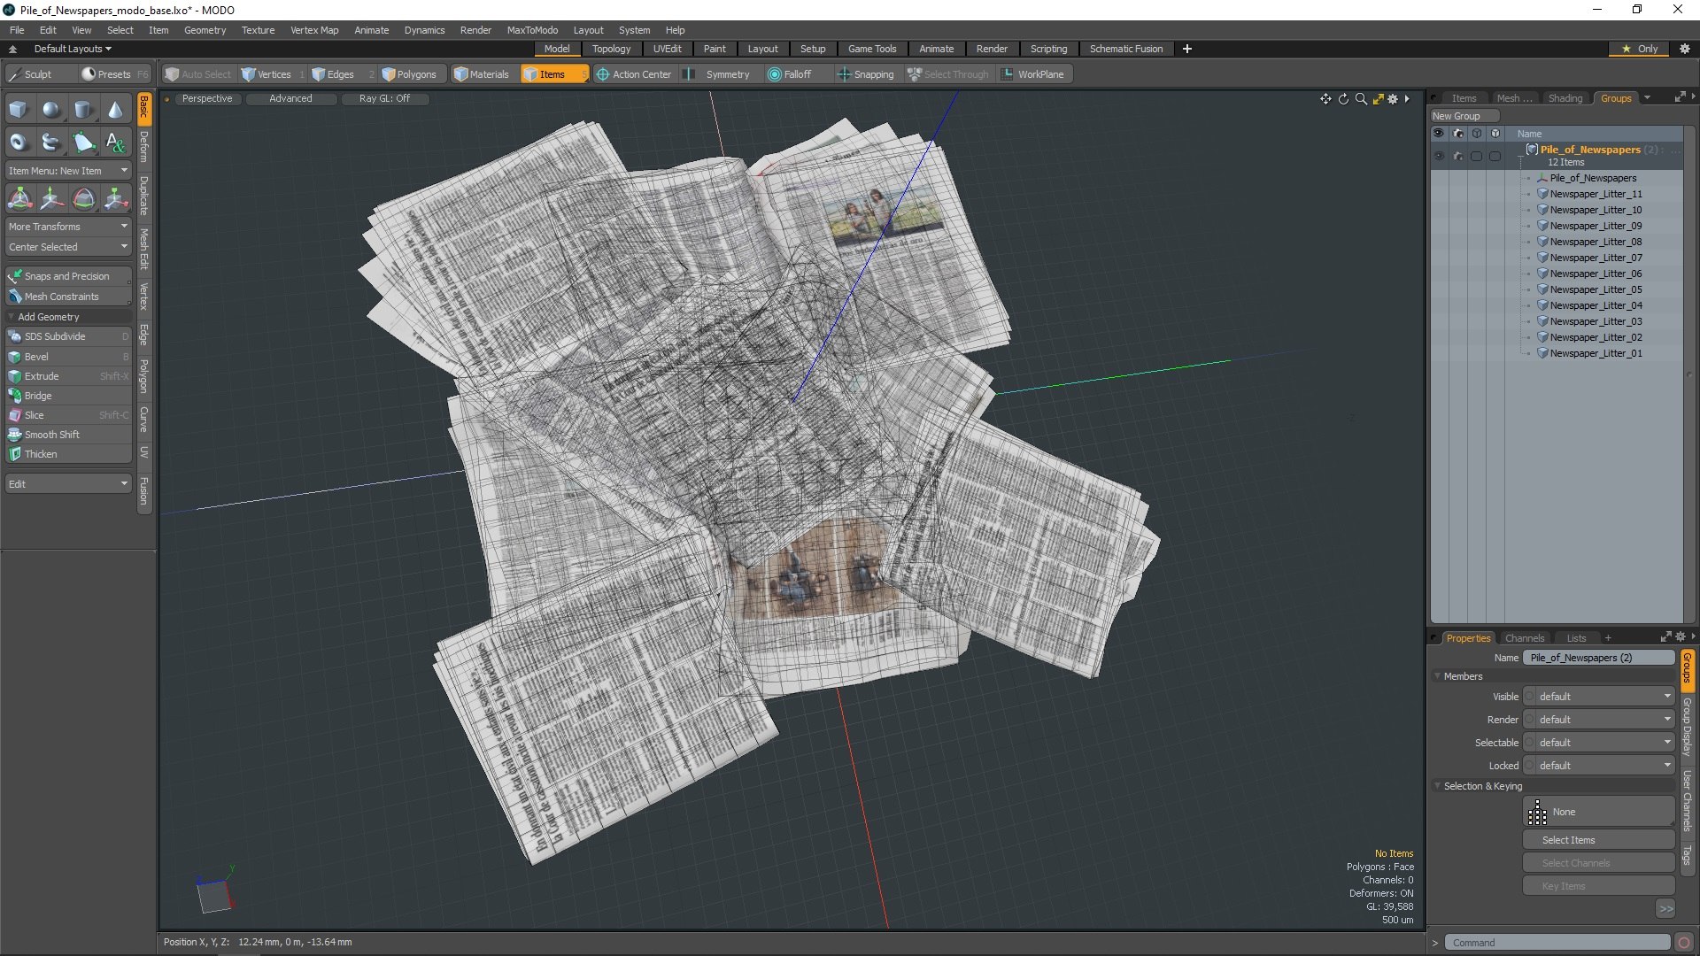Activate the Move tool icon
The height and width of the screenshot is (956, 1700).
(x=51, y=199)
